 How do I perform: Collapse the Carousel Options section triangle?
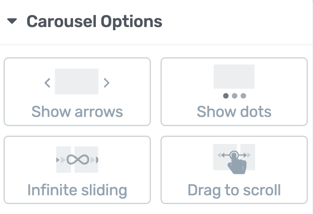tap(12, 21)
